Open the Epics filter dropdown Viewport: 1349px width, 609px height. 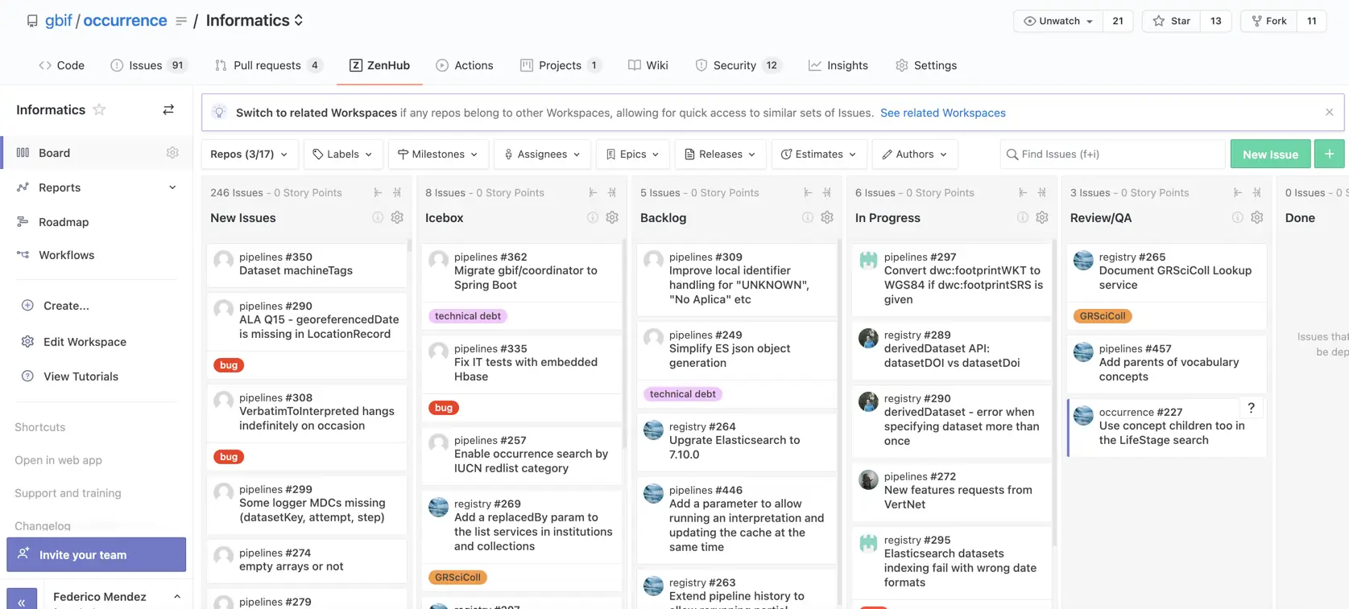633,154
